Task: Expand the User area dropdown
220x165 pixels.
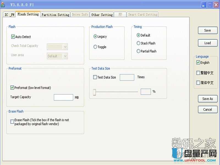Action: point(65,56)
